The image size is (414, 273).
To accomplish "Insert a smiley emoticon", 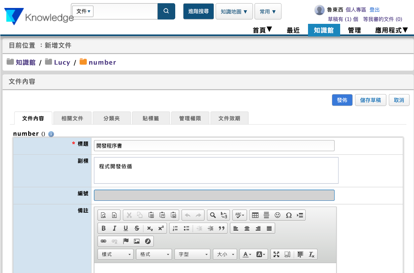I will point(278,215).
